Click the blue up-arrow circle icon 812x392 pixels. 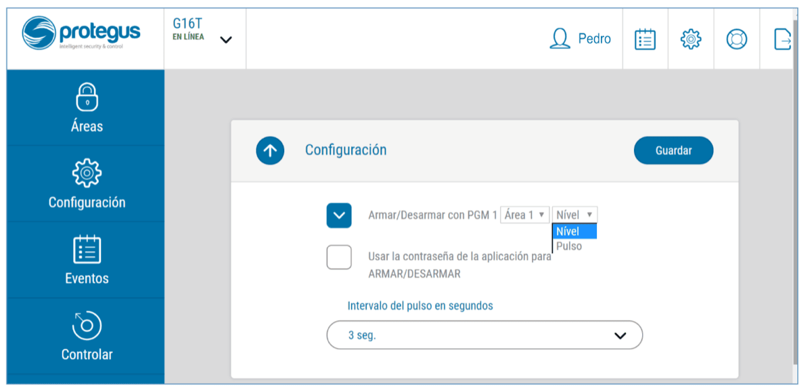pyautogui.click(x=270, y=150)
